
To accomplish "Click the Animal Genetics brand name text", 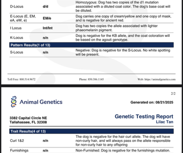I will click(41, 102).
